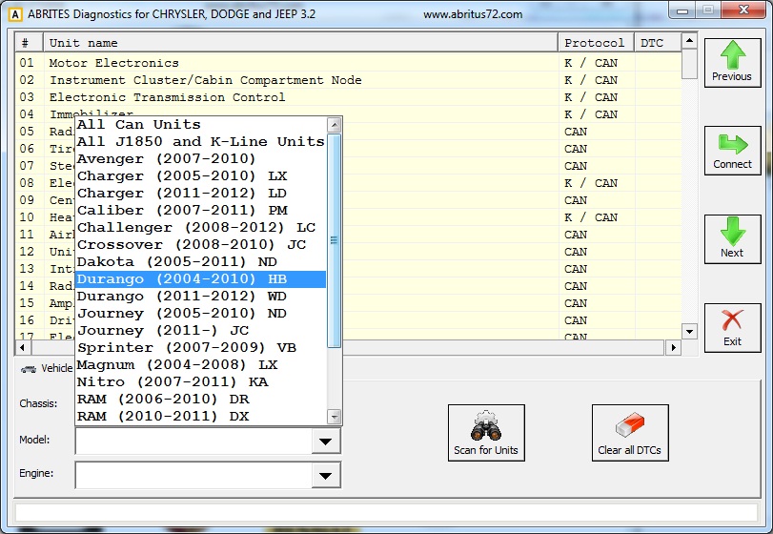This screenshot has height=534, width=773.
Task: Click the status bar field at bottom
Action: [387, 513]
